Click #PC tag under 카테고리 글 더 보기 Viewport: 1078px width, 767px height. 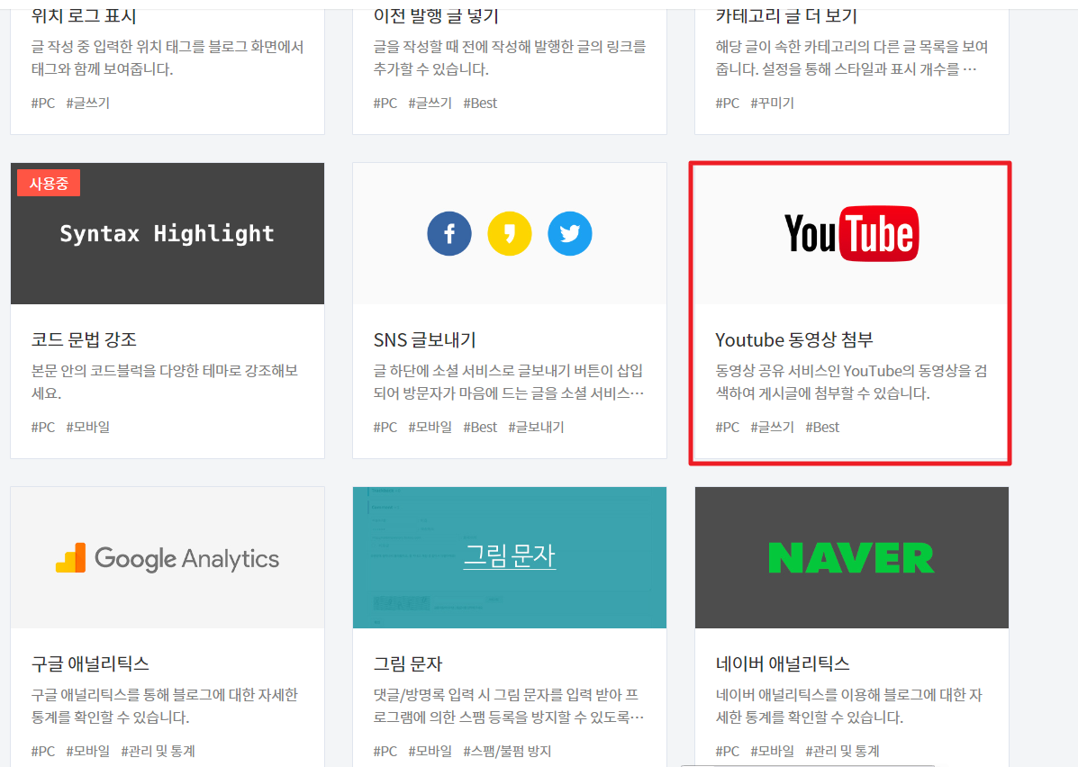(728, 104)
